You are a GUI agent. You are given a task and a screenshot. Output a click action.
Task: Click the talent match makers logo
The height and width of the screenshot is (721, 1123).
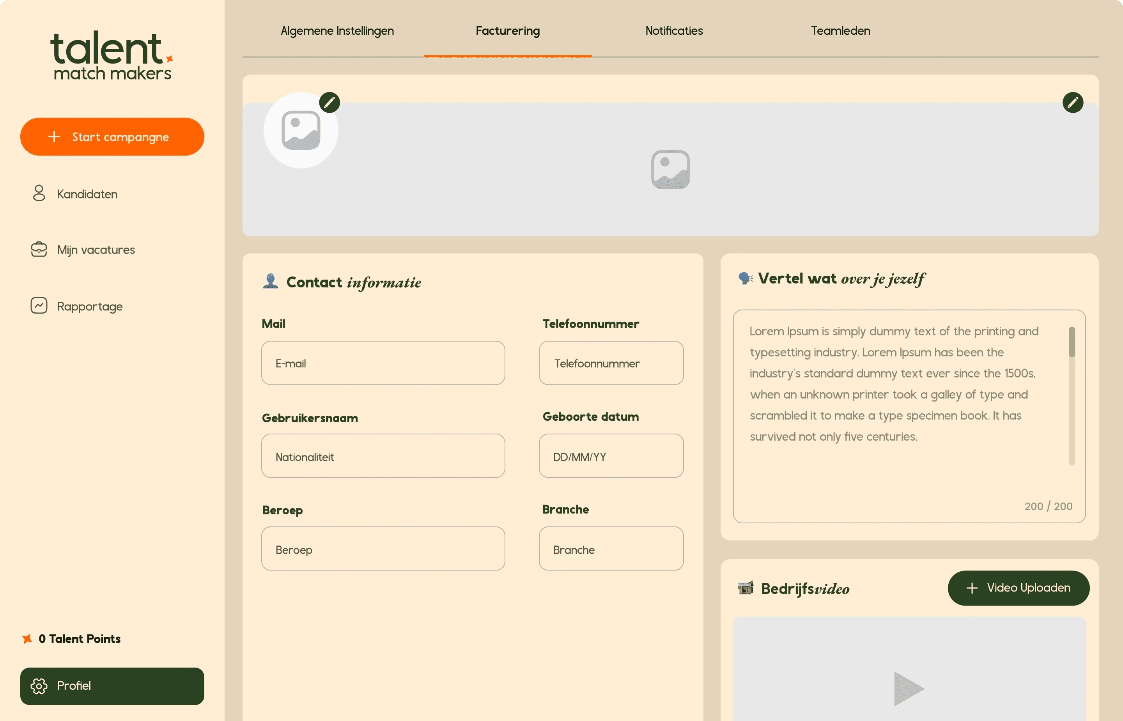click(x=112, y=56)
